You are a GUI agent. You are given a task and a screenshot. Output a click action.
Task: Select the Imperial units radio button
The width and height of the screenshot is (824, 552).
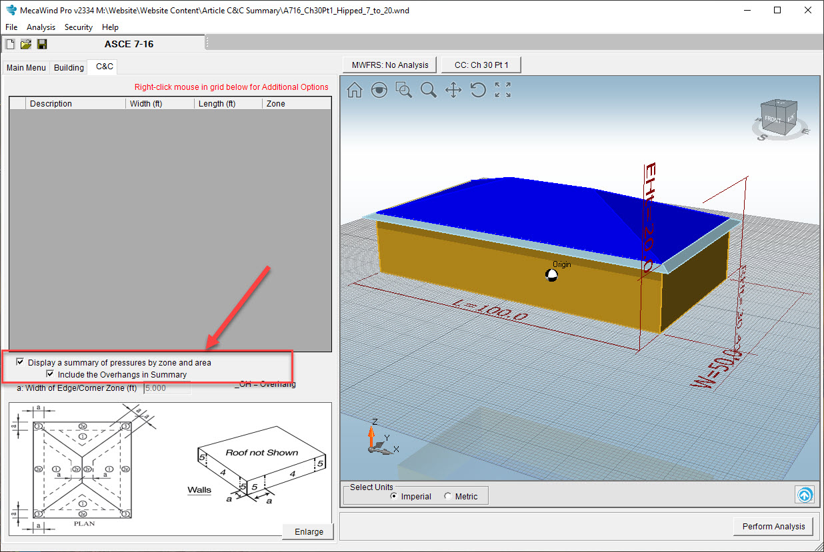[x=394, y=496]
